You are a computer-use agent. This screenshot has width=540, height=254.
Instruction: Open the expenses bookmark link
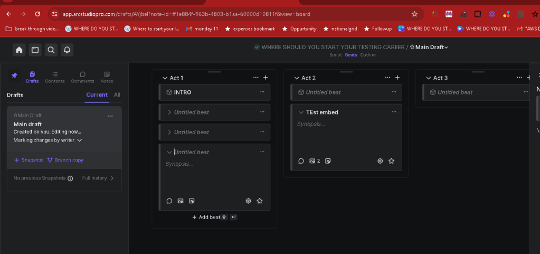(x=250, y=29)
